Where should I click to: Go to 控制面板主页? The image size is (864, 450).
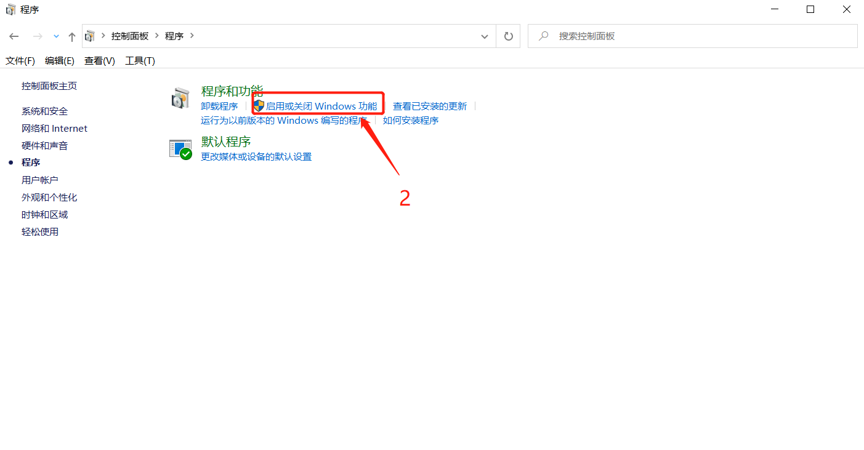[x=49, y=86]
